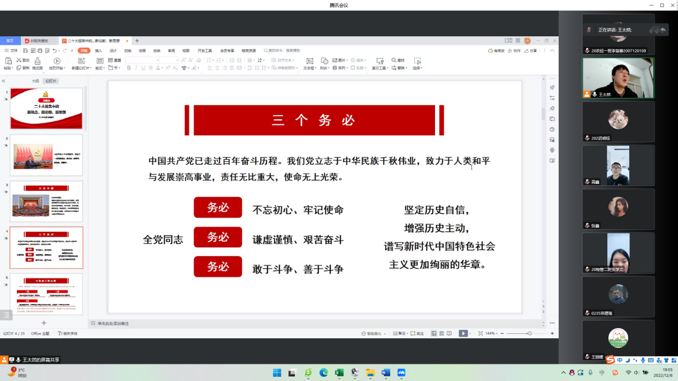Insert a Text Box (文本框) via its icon
This screenshot has width=678, height=381.
(x=309, y=61)
